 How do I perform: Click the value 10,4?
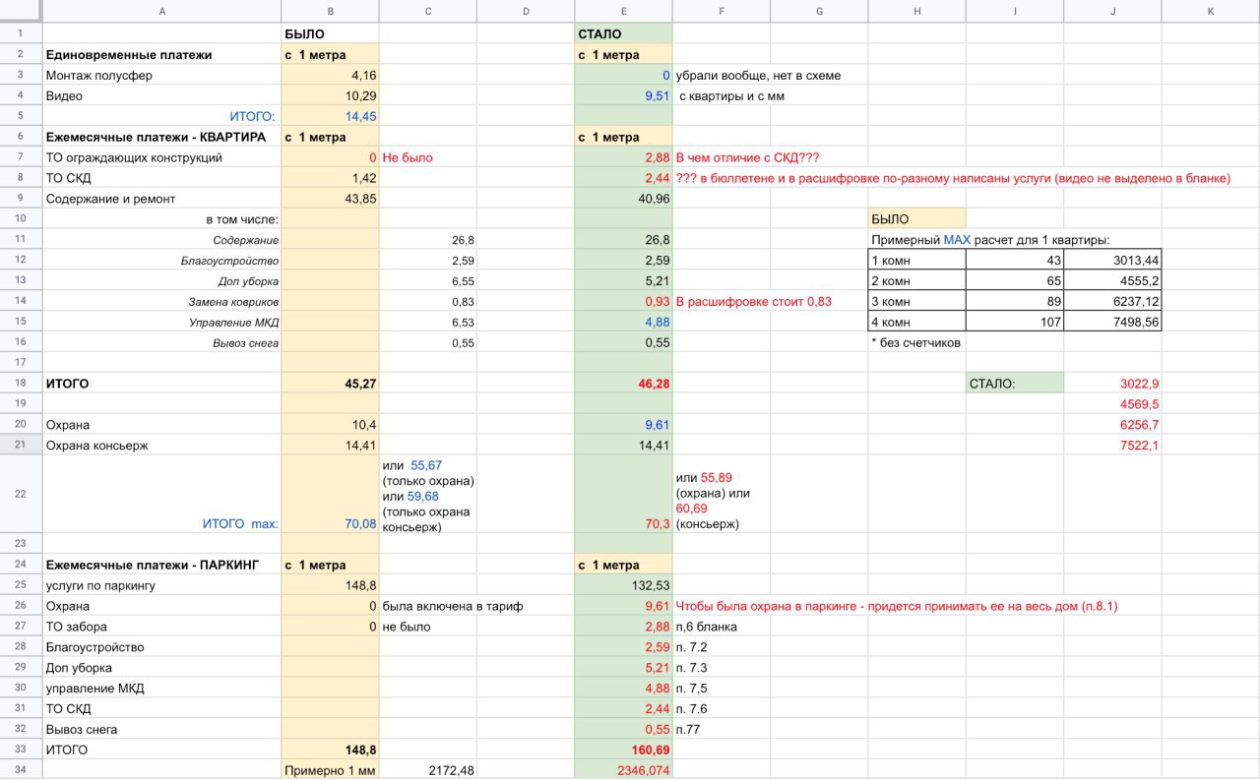330,425
